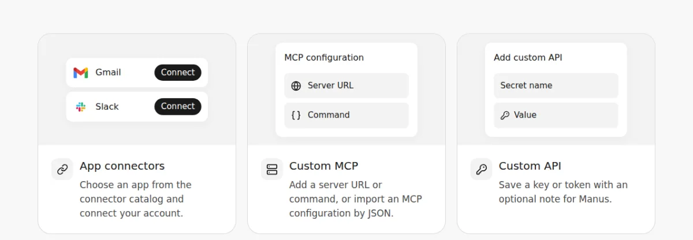Click the 'Add a server URL or' description

point(356,199)
